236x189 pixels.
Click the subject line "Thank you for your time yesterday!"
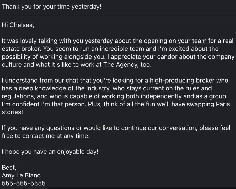click(x=51, y=7)
